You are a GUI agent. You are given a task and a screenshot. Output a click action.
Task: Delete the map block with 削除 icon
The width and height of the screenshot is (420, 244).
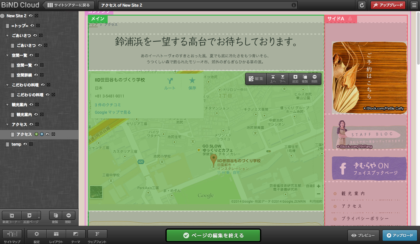click(x=315, y=79)
